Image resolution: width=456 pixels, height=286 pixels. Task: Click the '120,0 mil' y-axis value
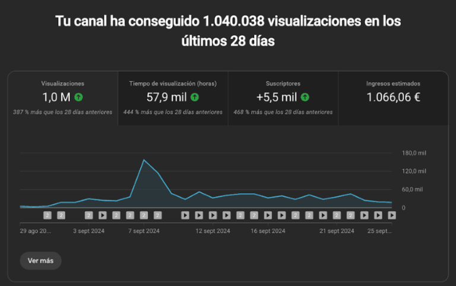coord(414,171)
